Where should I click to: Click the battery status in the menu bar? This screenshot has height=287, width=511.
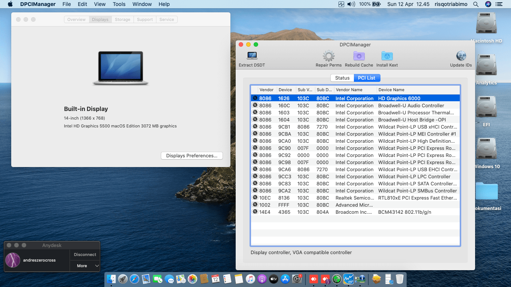coord(370,4)
